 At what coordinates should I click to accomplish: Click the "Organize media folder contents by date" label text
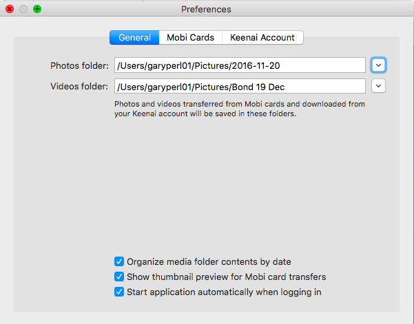tap(209, 262)
